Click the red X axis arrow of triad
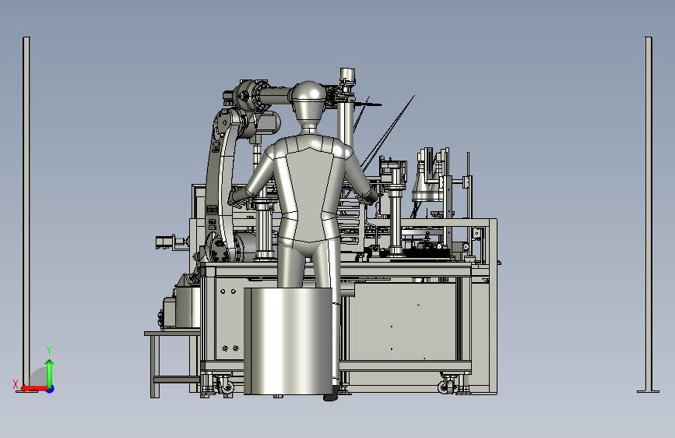Image resolution: width=675 pixels, height=438 pixels. click(x=34, y=389)
